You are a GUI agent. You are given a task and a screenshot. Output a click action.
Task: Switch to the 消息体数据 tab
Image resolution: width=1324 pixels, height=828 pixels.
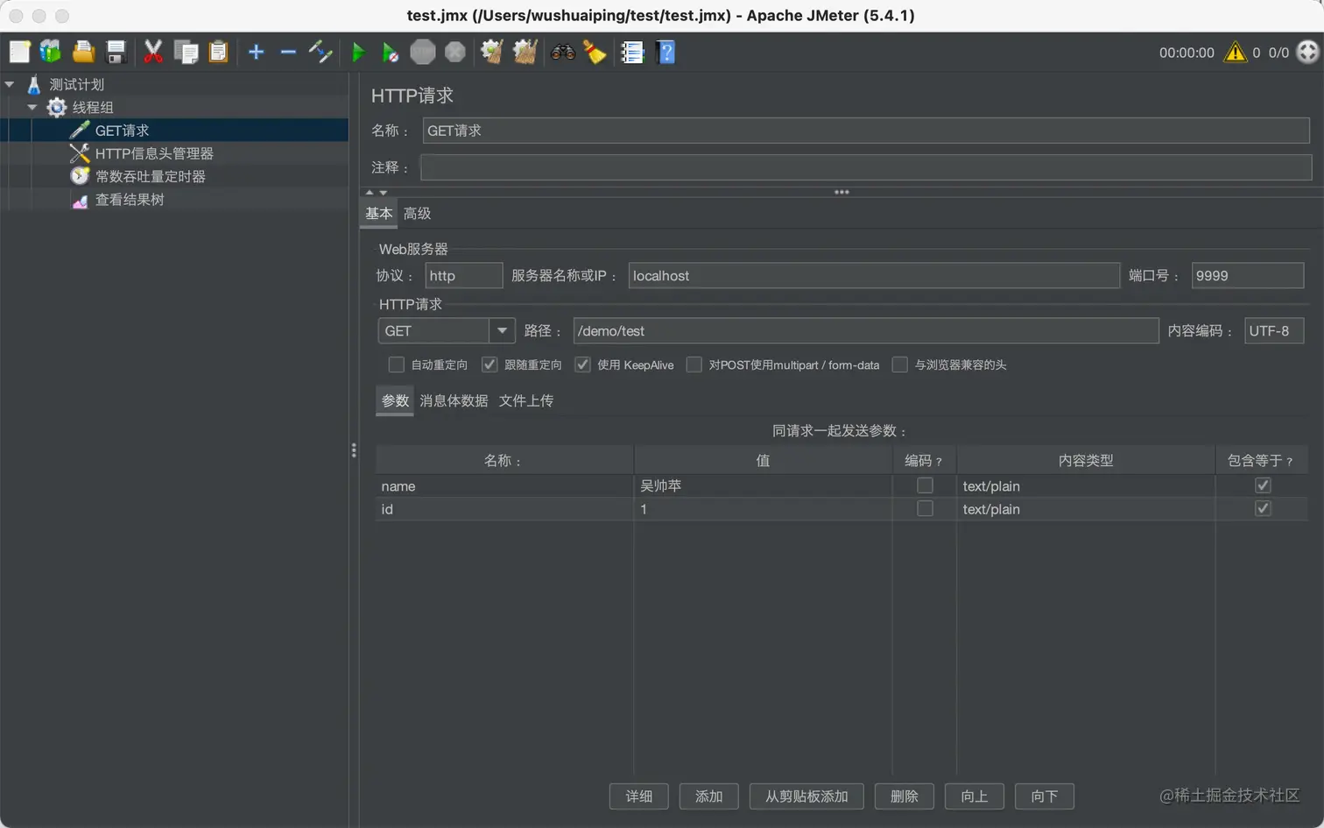coord(454,400)
